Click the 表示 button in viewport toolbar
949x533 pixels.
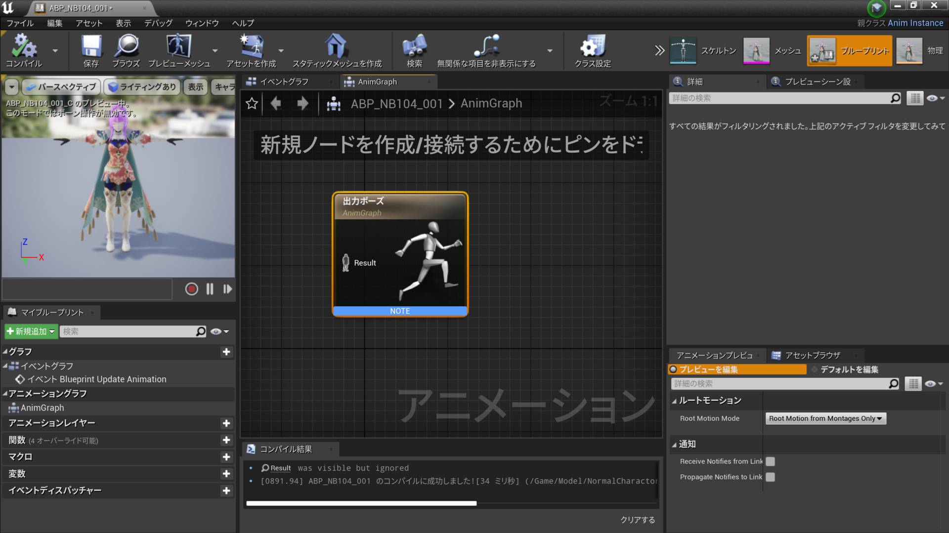(x=196, y=87)
